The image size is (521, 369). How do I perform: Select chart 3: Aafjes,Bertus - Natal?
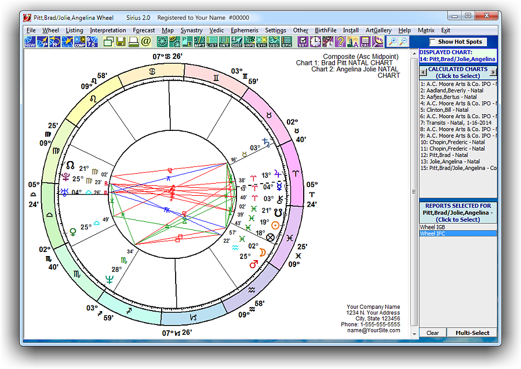[458, 97]
